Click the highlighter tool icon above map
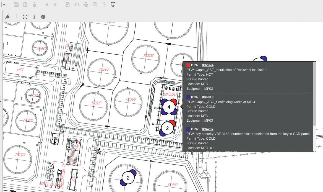This screenshot has height=192, width=323. click(8, 17)
